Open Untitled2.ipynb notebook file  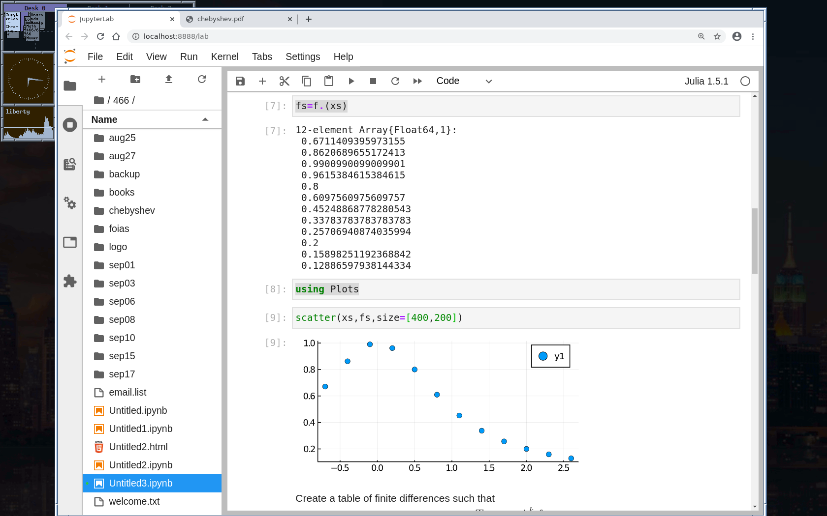coord(140,465)
